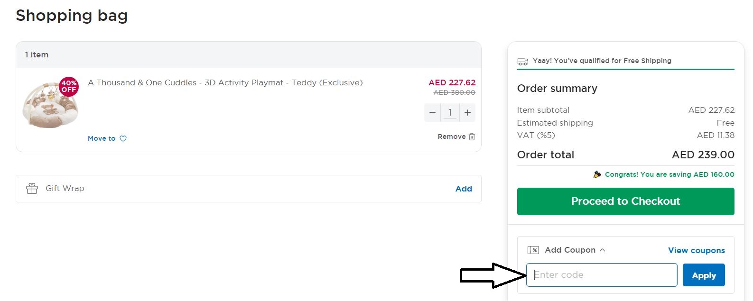753x301 pixels.
Task: Click the delivery truck icon for Free Shipping
Action: click(x=522, y=61)
